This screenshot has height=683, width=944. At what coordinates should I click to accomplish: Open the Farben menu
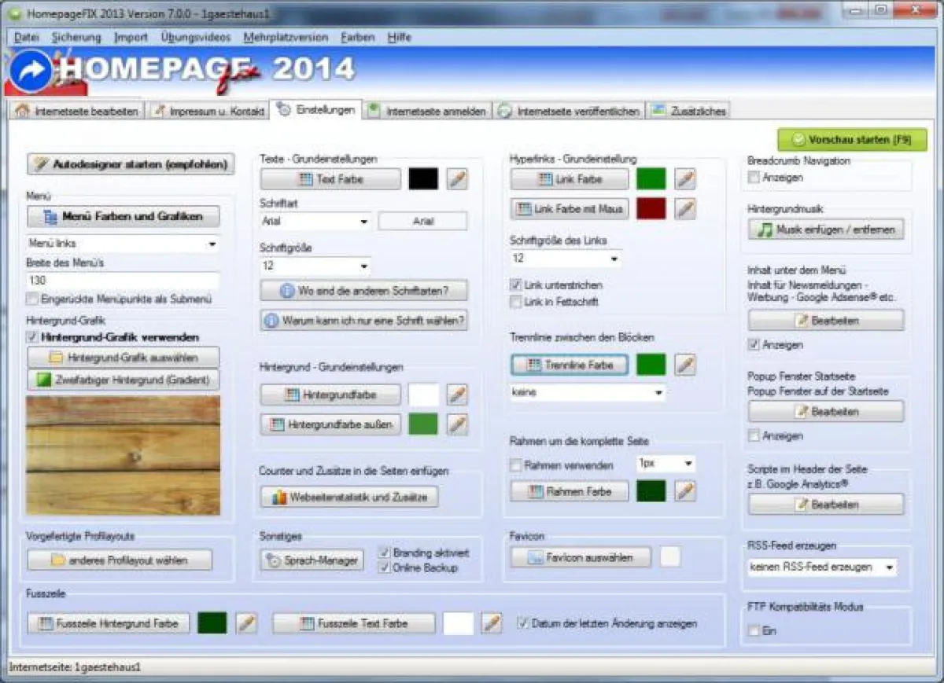(x=357, y=37)
